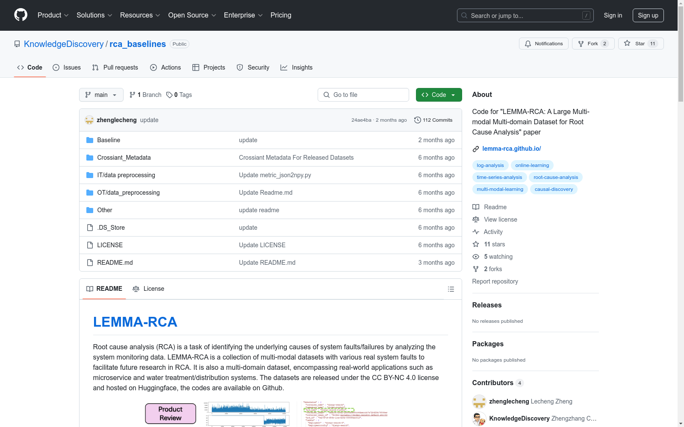Open the lemma-rca.github.io website link

(512, 149)
